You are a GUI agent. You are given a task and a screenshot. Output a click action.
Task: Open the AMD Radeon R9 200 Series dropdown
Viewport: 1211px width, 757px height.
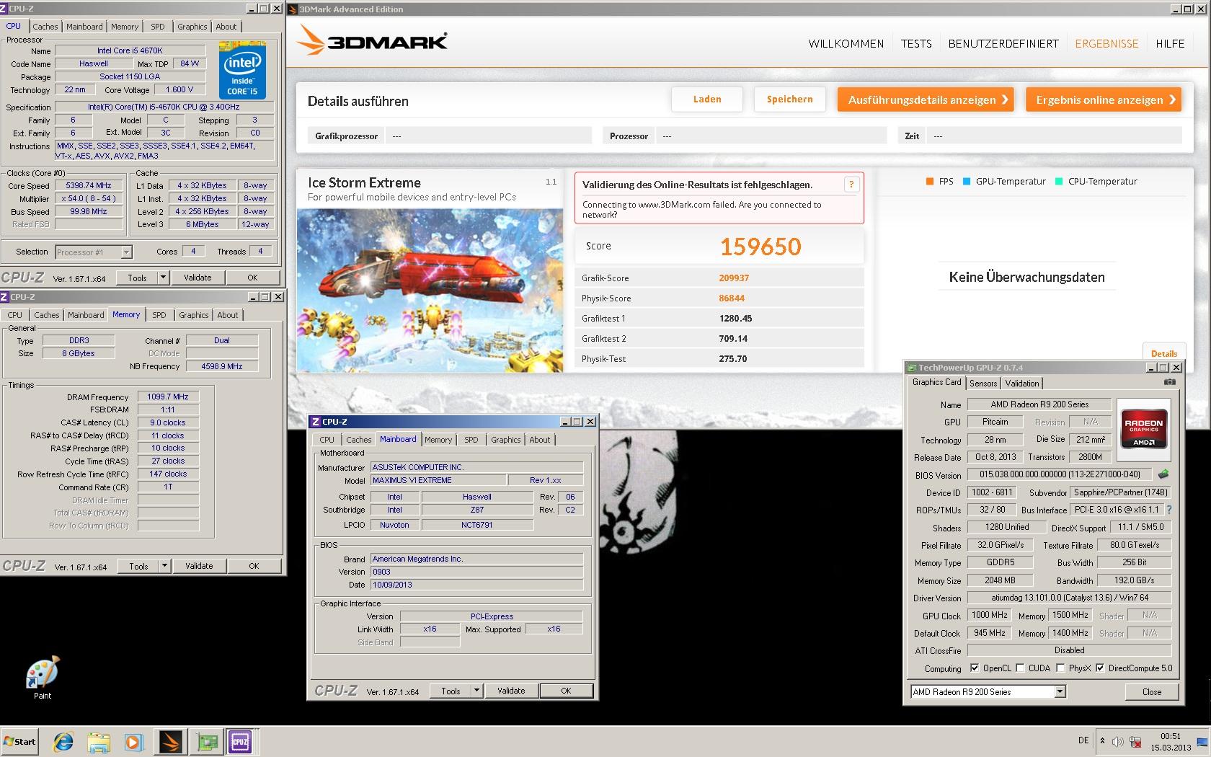(x=988, y=692)
